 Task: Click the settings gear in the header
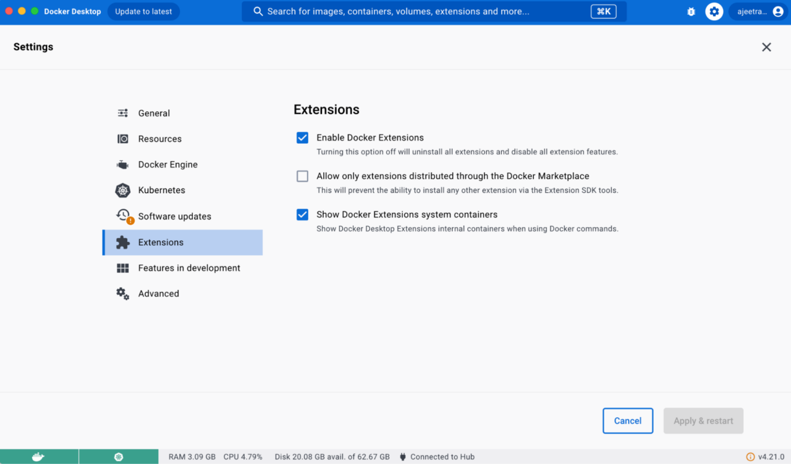[714, 11]
